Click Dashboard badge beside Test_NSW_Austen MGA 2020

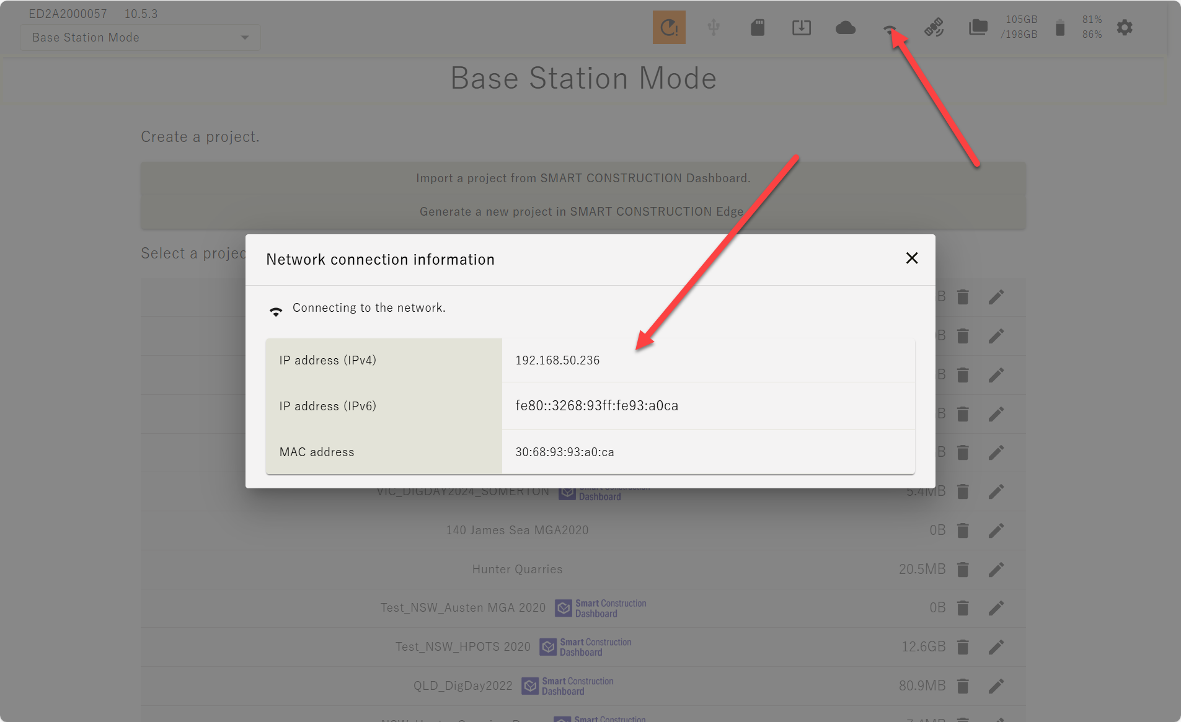click(x=600, y=608)
